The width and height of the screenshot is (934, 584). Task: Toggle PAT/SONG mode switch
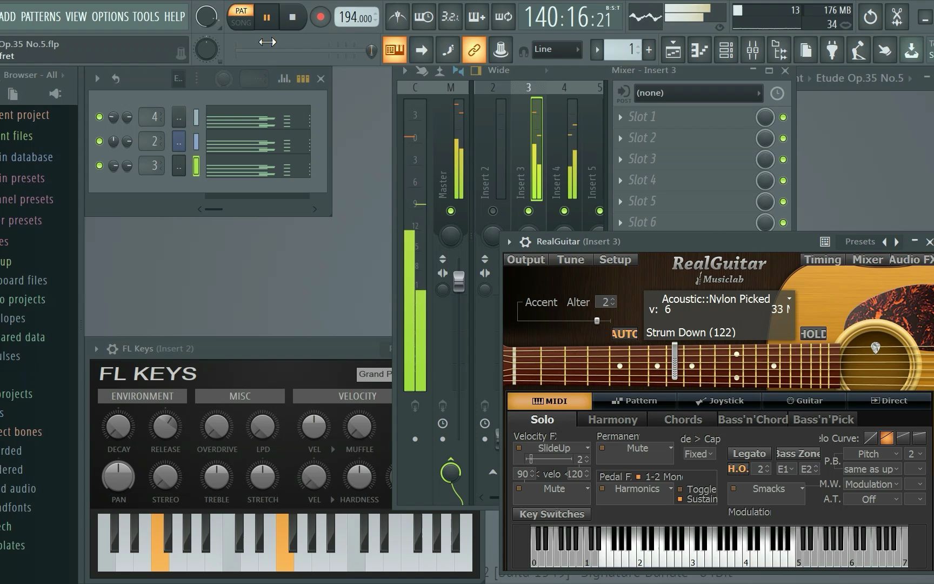tap(241, 17)
